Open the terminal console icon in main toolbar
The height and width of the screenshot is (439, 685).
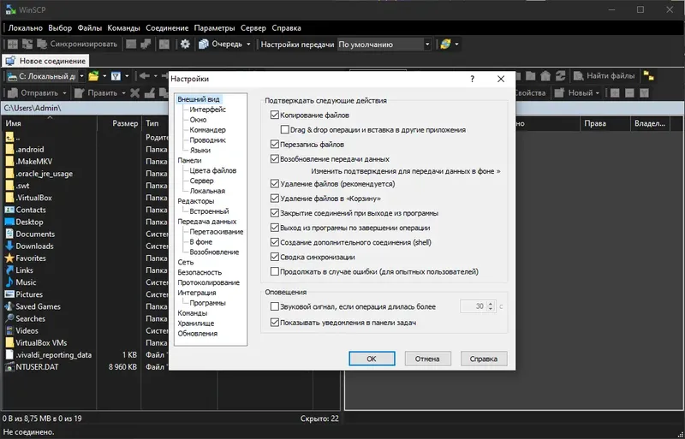(131, 44)
